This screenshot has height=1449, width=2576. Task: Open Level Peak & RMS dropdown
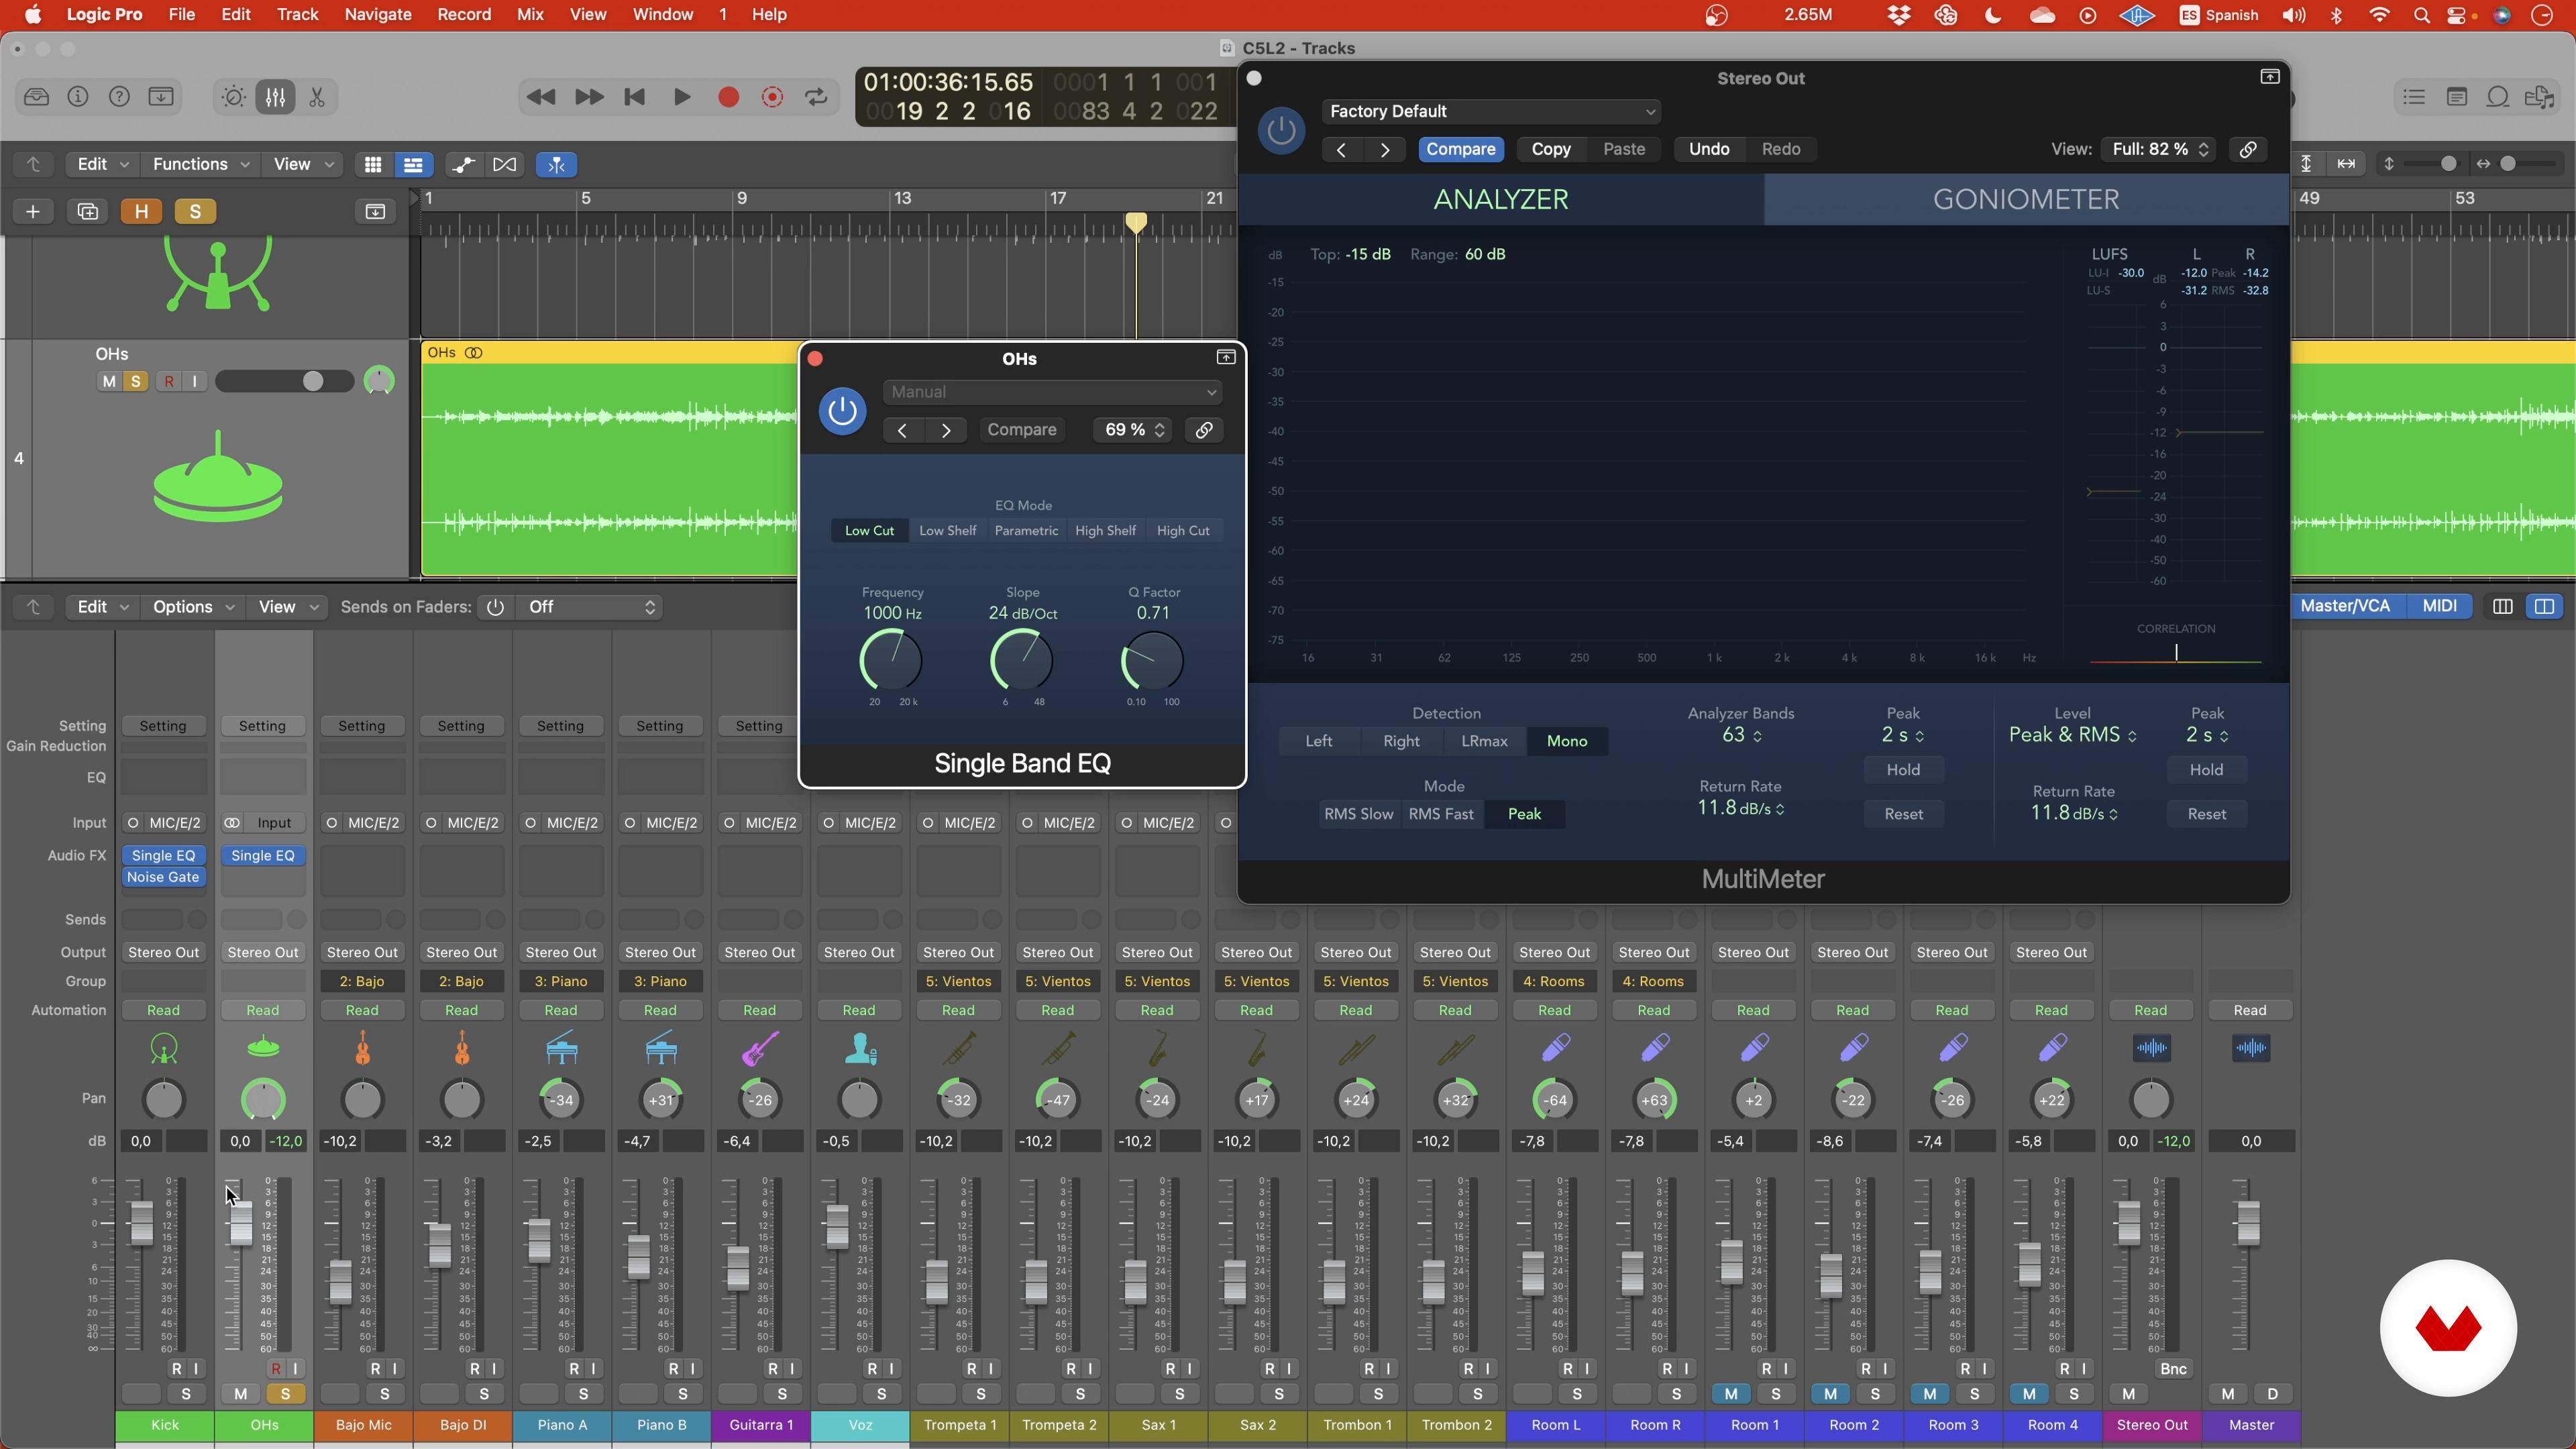pos(2072,735)
